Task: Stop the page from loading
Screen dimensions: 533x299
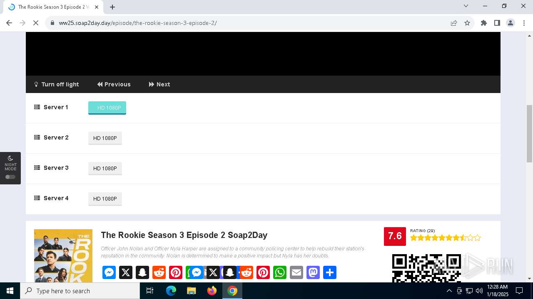Action: click(x=36, y=23)
